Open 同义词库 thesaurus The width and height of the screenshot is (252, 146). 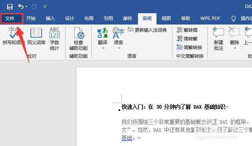(36, 36)
